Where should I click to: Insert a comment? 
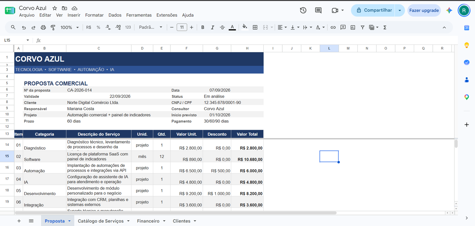tap(343, 27)
